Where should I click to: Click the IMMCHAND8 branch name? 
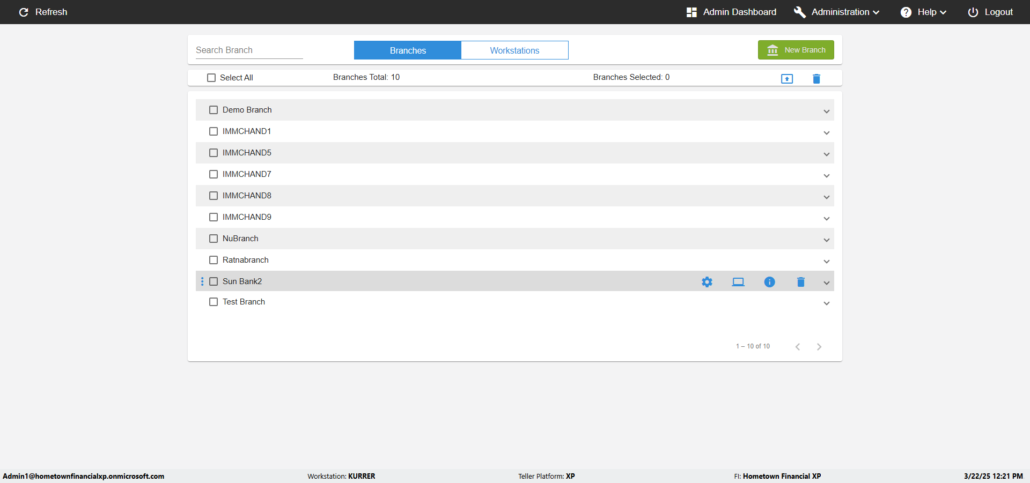[247, 196]
